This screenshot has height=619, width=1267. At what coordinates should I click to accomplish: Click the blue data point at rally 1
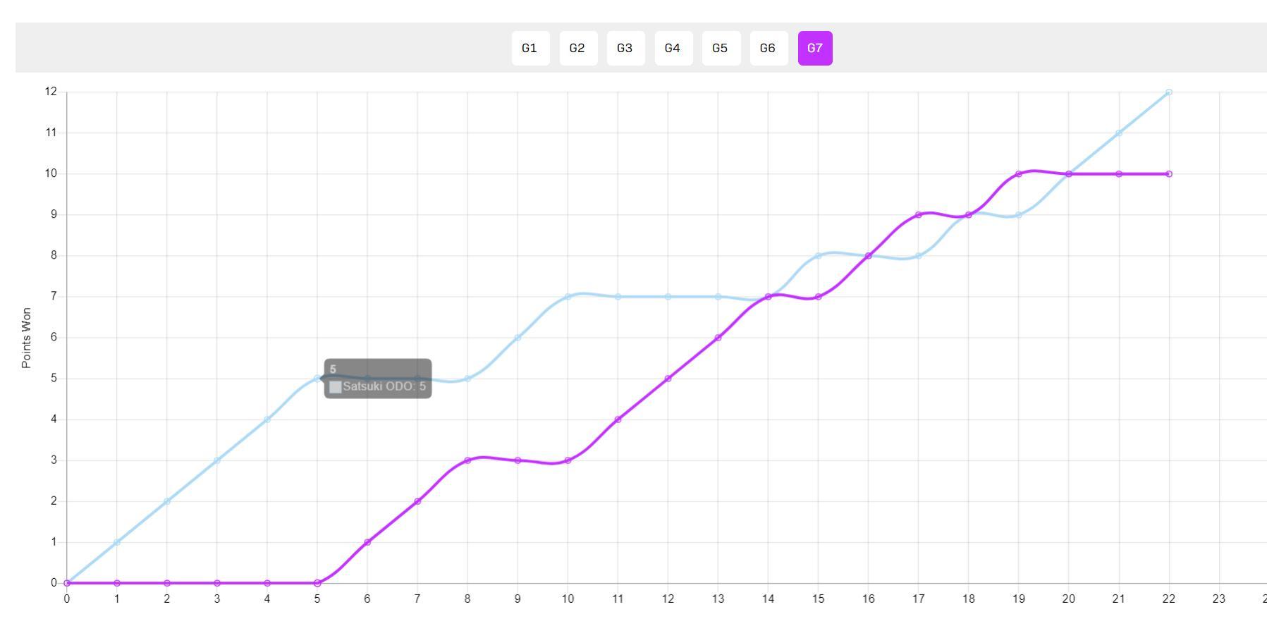tap(117, 542)
